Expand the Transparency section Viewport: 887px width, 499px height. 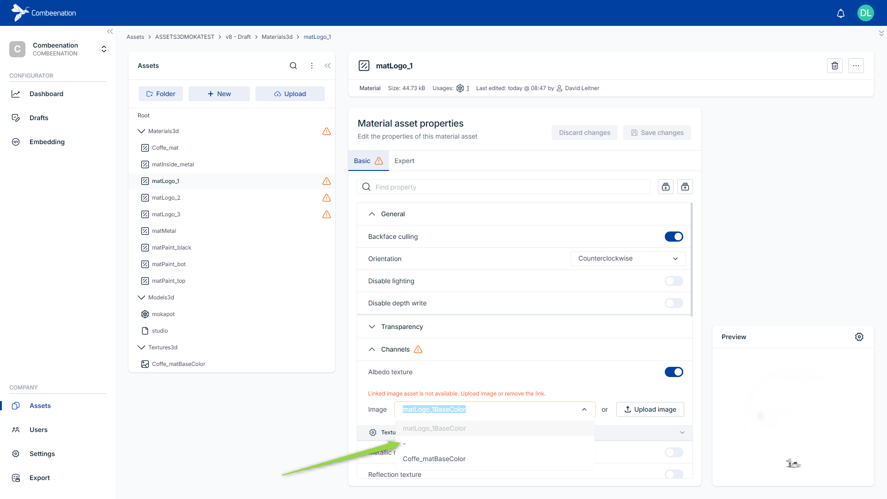(x=401, y=327)
